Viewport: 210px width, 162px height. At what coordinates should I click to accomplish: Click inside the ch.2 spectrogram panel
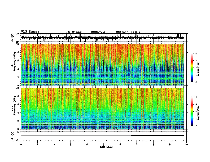tap(102, 109)
